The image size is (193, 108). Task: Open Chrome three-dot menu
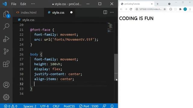pyautogui.click(x=190, y=9)
